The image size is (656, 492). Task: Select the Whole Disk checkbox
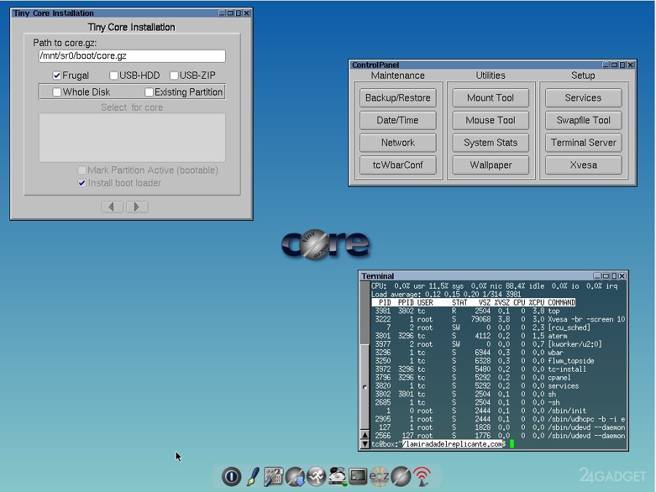57,92
